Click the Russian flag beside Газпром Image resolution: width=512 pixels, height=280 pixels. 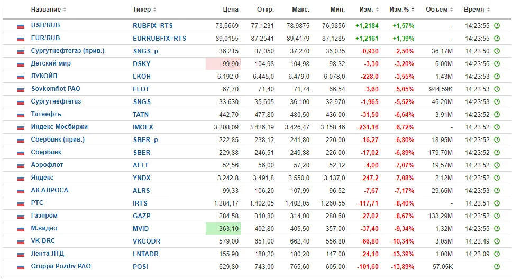pos(21,217)
